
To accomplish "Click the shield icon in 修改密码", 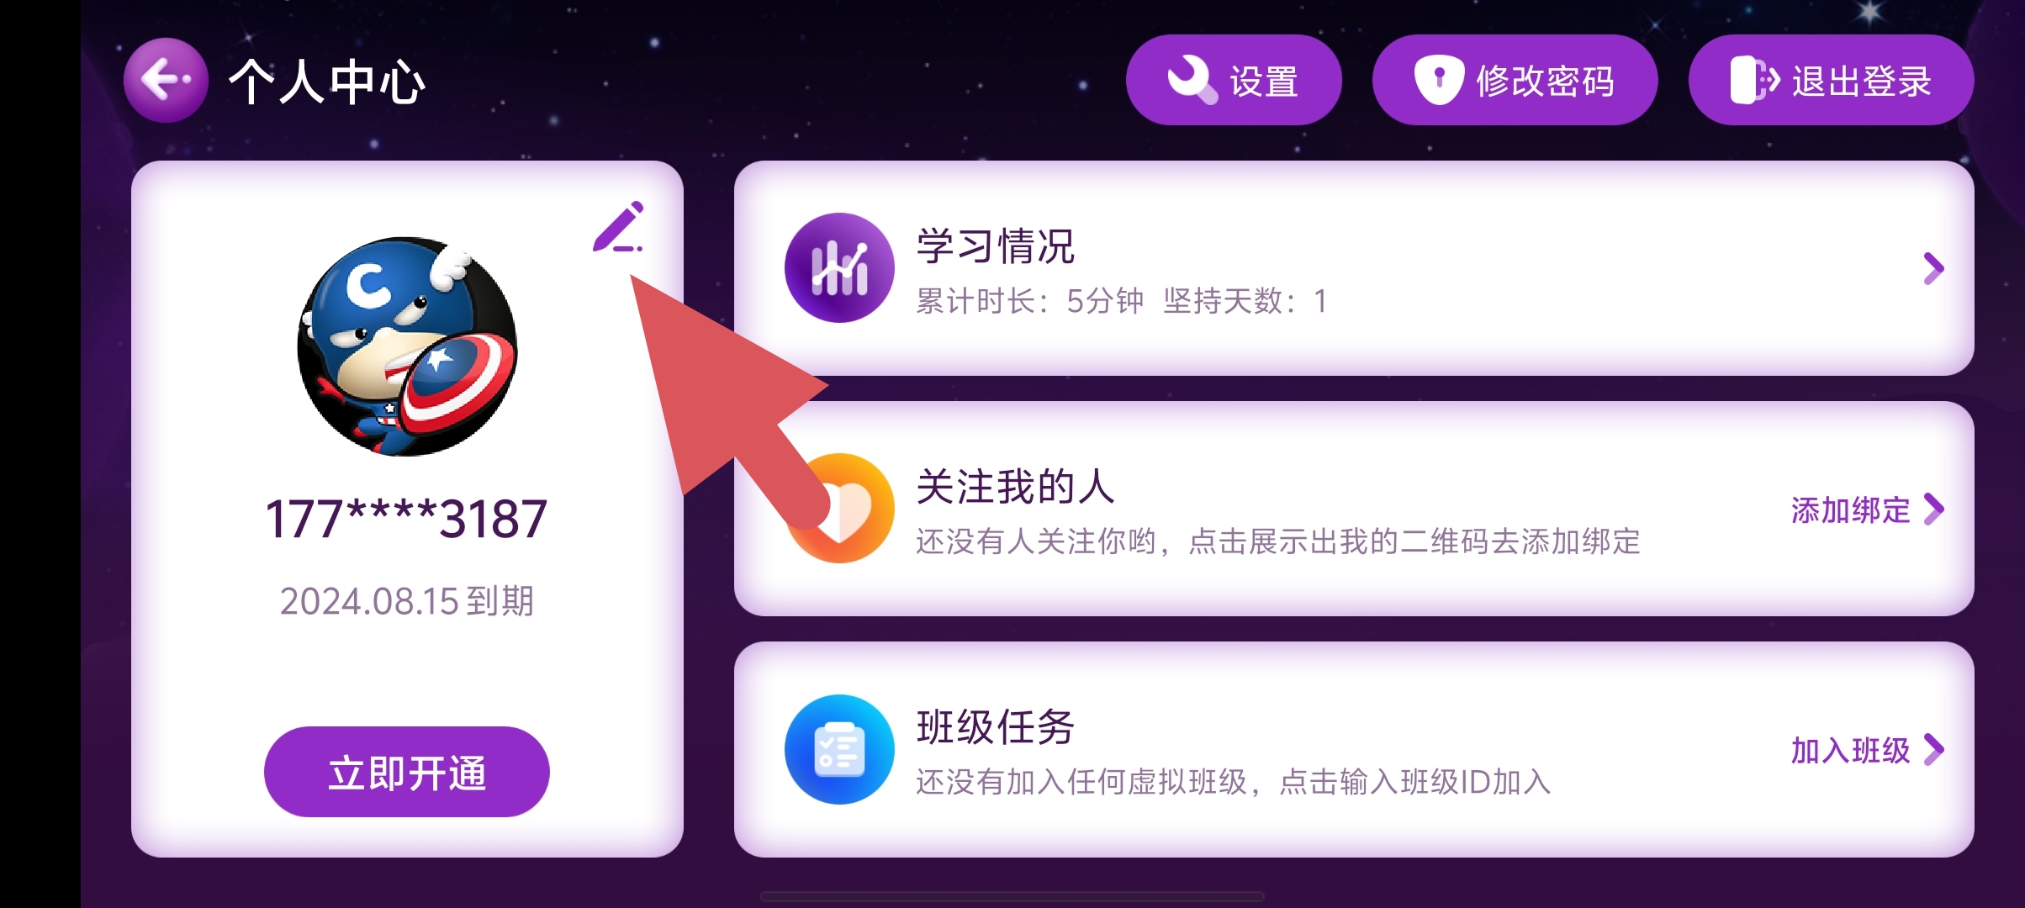I will point(1439,80).
